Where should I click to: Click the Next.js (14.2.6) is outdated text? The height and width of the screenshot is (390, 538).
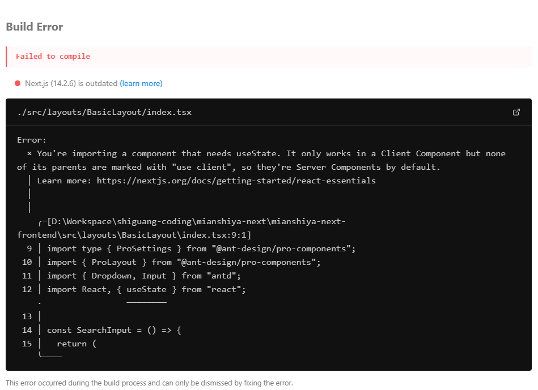pyautogui.click(x=71, y=83)
